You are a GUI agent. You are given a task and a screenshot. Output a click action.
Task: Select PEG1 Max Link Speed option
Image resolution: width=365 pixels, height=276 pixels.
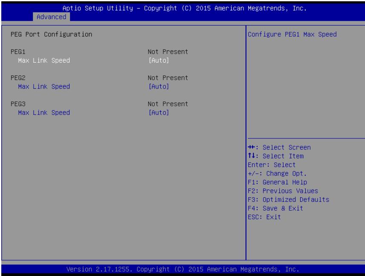click(x=44, y=60)
